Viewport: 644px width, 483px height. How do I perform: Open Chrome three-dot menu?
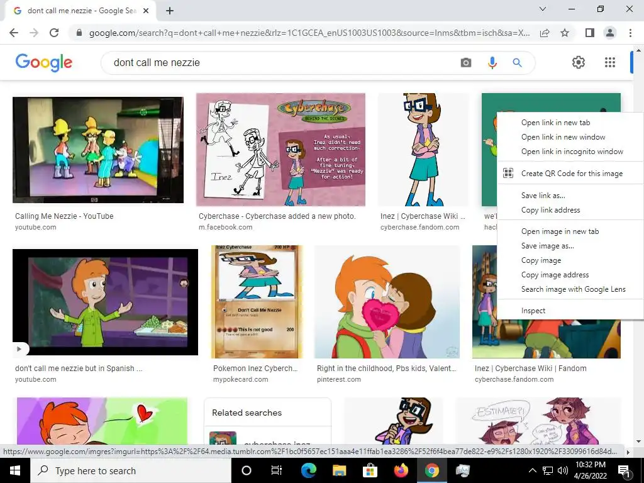click(630, 33)
